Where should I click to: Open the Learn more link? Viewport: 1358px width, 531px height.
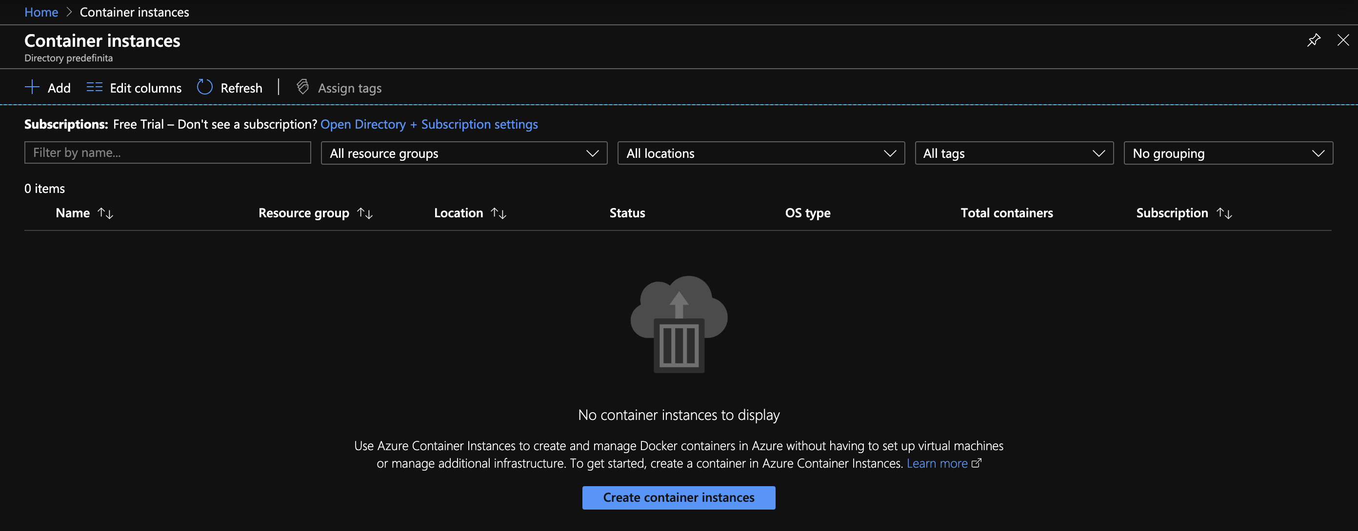937,464
